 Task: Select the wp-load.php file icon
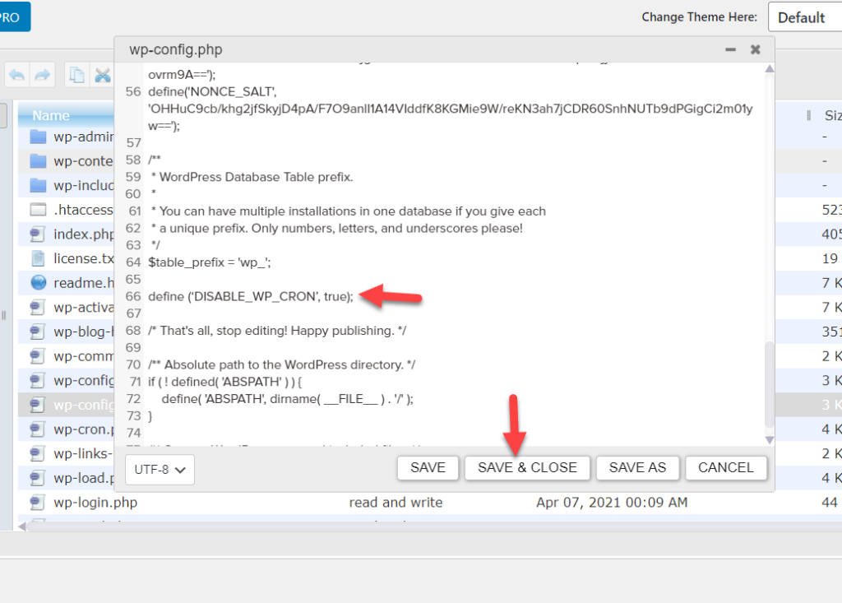pyautogui.click(x=37, y=478)
